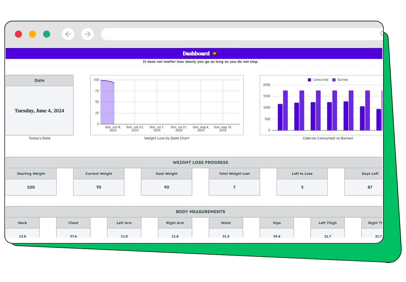The height and width of the screenshot is (282, 406).
Task: Select the Tuesday, June 4, 2024 date cell
Action: (x=40, y=111)
